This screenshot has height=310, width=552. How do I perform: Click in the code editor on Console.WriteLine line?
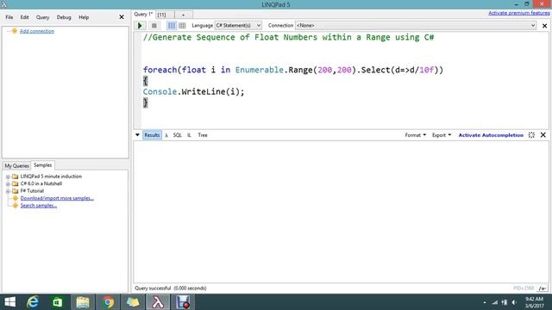[x=193, y=92]
